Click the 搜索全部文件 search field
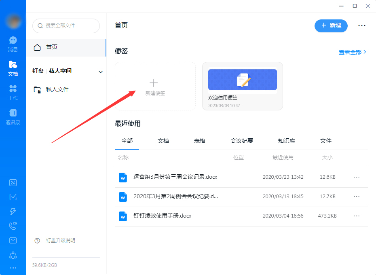Image resolution: width=376 pixels, height=275 pixels. point(66,25)
